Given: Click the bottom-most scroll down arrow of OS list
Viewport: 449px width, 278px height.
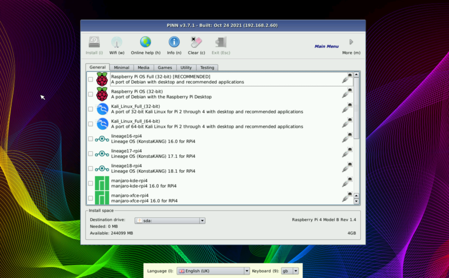Looking at the screenshot, I should pos(356,201).
